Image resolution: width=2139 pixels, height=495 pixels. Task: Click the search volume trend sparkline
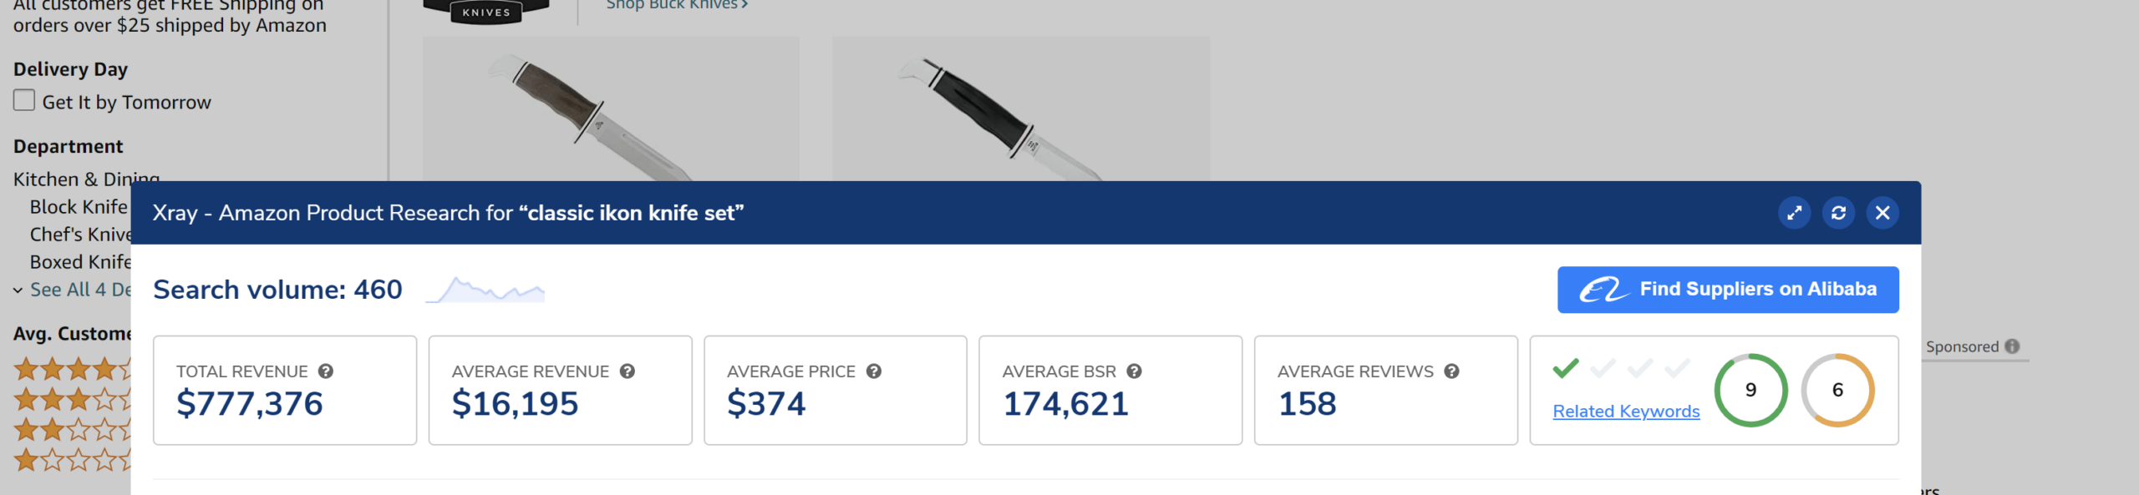[485, 290]
